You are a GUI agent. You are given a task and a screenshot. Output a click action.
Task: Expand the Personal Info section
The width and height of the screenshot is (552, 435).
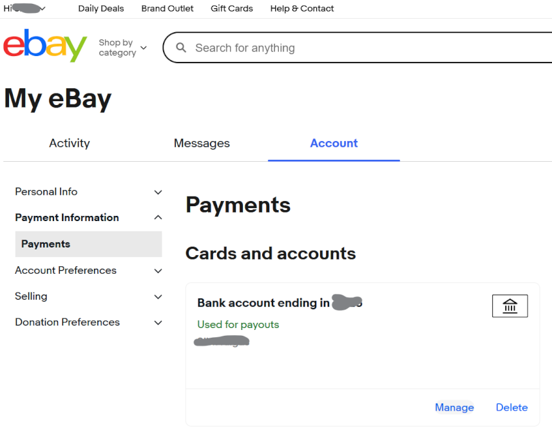[158, 192]
